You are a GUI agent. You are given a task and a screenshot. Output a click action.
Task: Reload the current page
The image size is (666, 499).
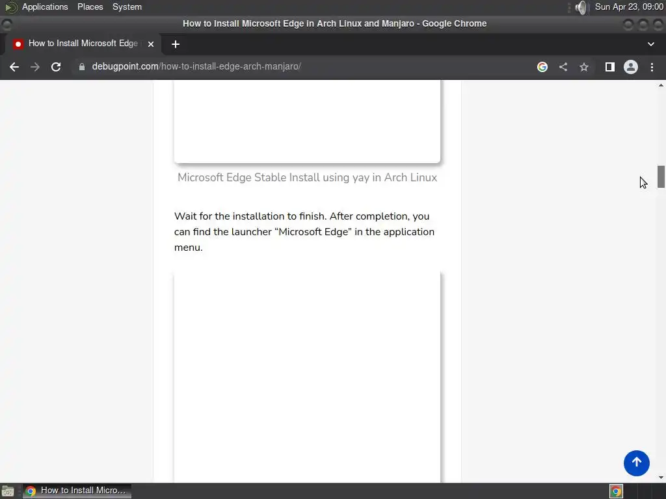56,67
